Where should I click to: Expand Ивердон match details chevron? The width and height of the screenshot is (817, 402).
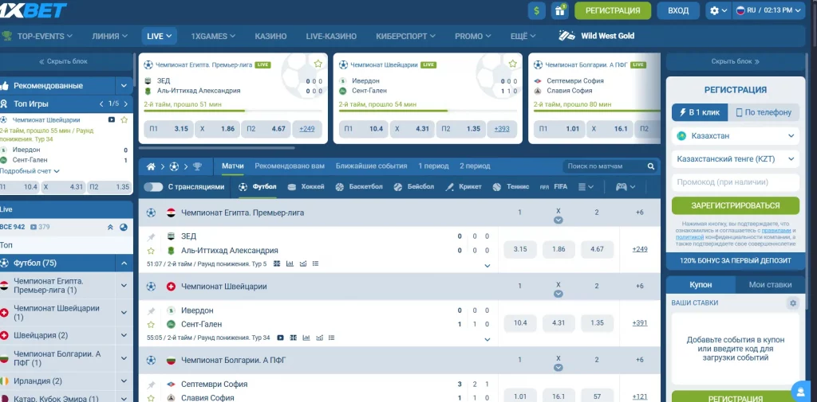[x=487, y=340]
